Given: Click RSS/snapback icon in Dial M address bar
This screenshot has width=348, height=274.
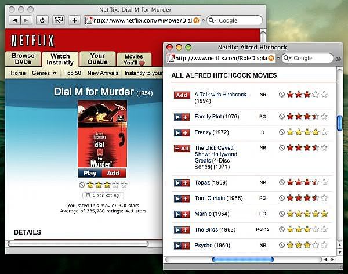Looking at the screenshot, I should pos(196,20).
